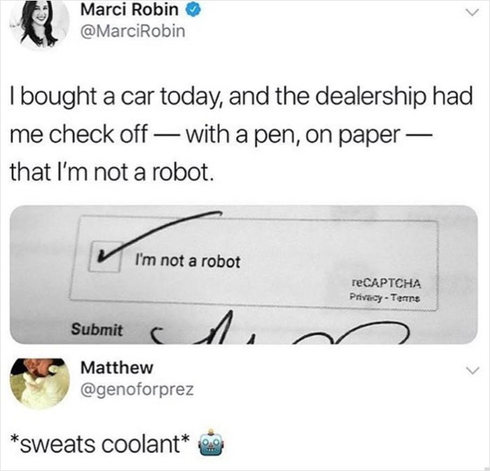Click the I'm not a robot label
The image size is (490, 471).
point(188,261)
